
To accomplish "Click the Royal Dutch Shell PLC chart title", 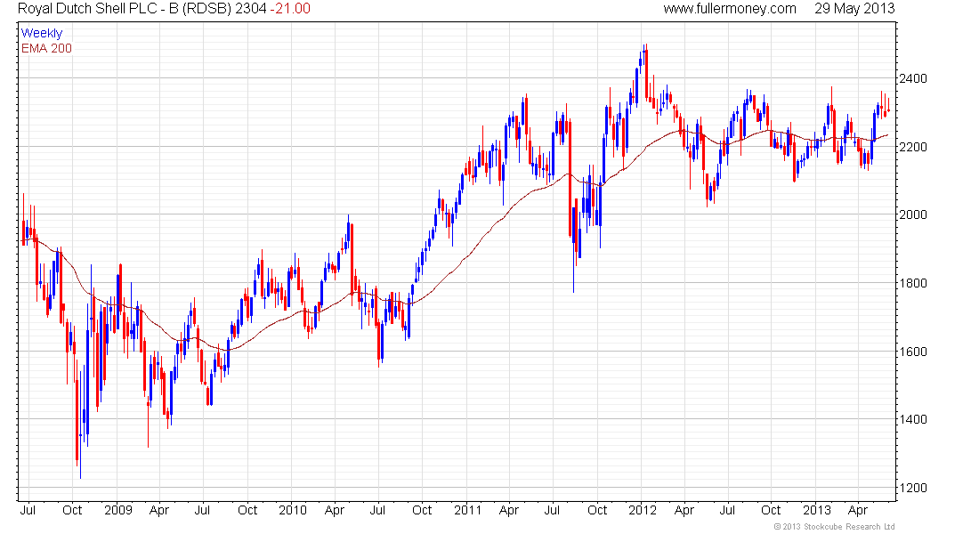I will pyautogui.click(x=125, y=9).
